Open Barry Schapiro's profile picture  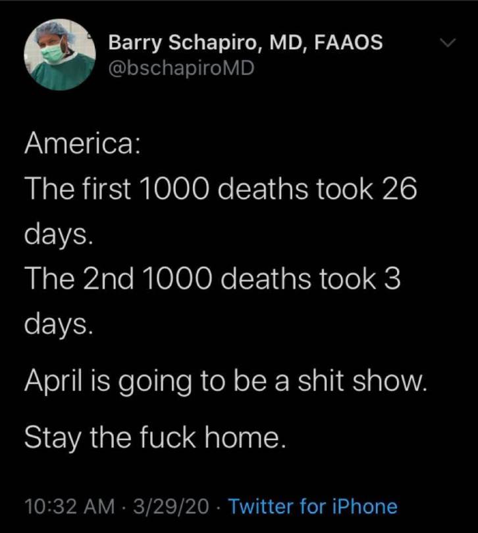(x=60, y=55)
